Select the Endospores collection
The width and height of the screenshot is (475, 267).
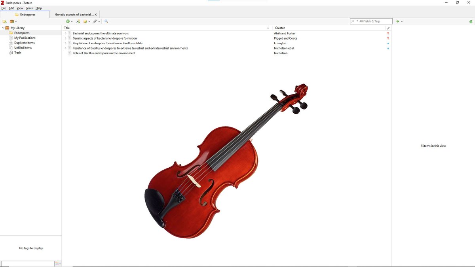click(x=22, y=33)
